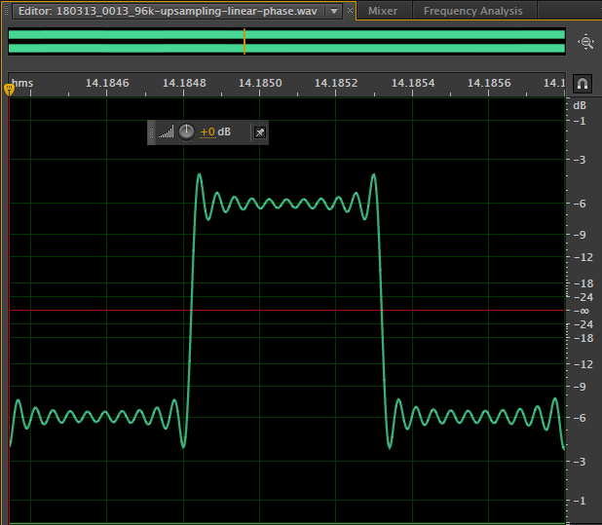The image size is (602, 525).
Task: Click the zoom navigator magnifier icon
Action: tap(585, 42)
